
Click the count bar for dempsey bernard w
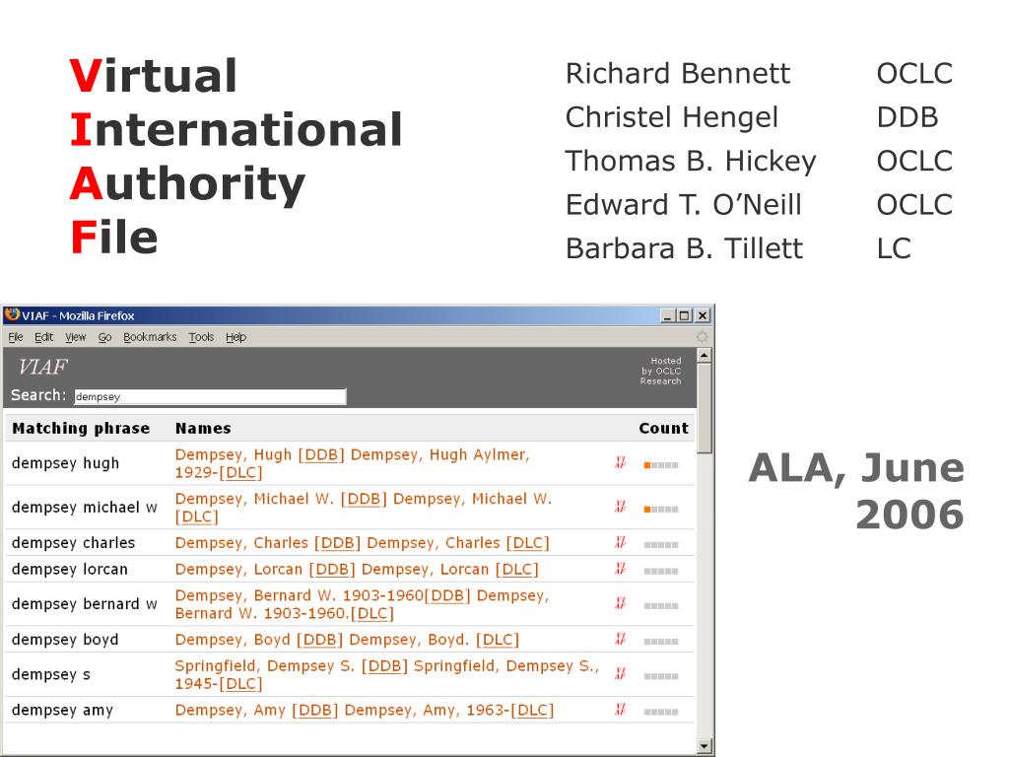coord(661,606)
